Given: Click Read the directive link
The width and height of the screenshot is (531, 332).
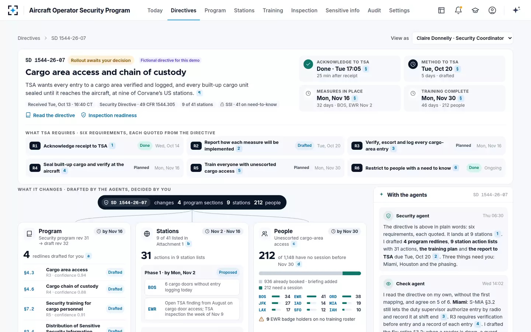Looking at the screenshot, I should tap(50, 115).
